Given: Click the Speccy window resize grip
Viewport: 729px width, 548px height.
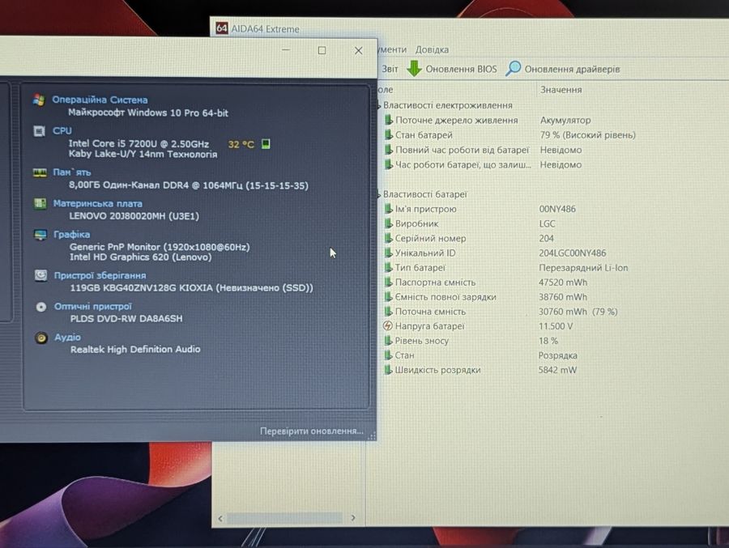Looking at the screenshot, I should (x=372, y=435).
